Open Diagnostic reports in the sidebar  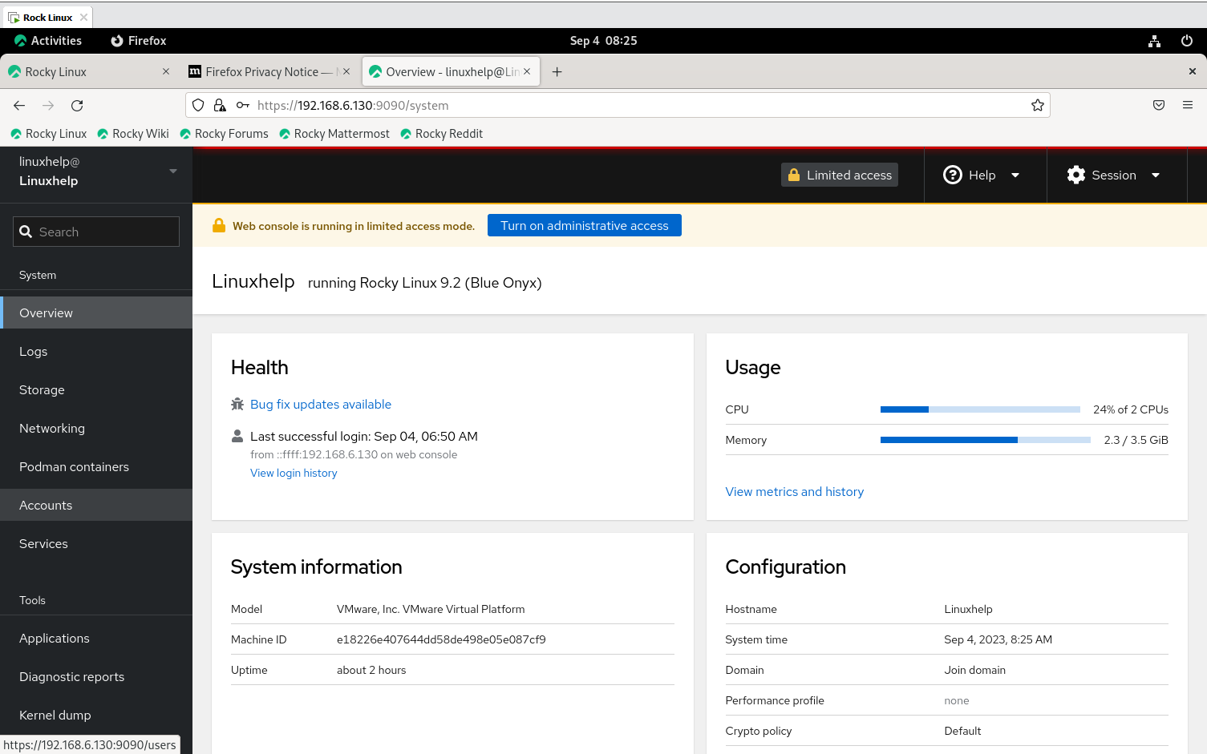[96, 676]
